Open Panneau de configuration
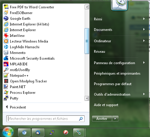Viewport: 150px width, 137px height. click(114, 63)
